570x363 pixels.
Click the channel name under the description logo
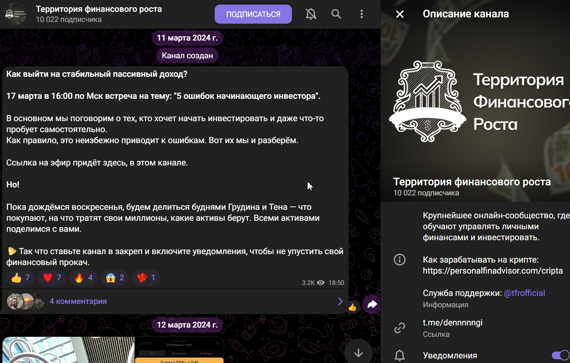pos(472,181)
